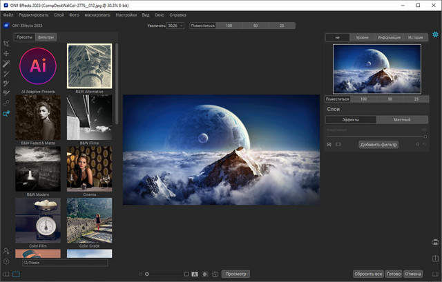Click the Добавить фильтр button
The image size is (442, 282).
tap(378, 145)
